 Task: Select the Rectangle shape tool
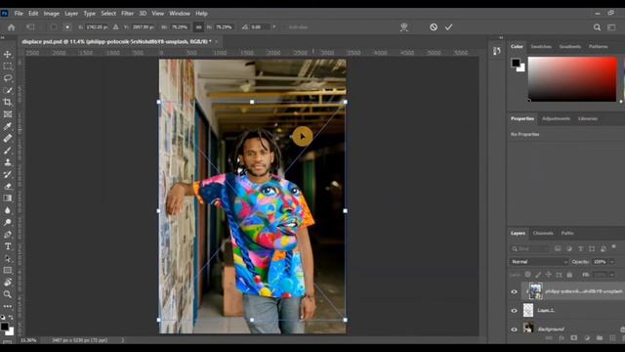(x=8, y=271)
